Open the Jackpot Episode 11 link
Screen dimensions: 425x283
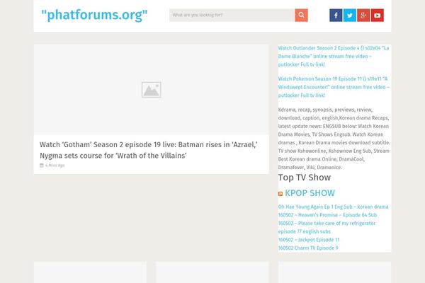[x=309, y=240]
